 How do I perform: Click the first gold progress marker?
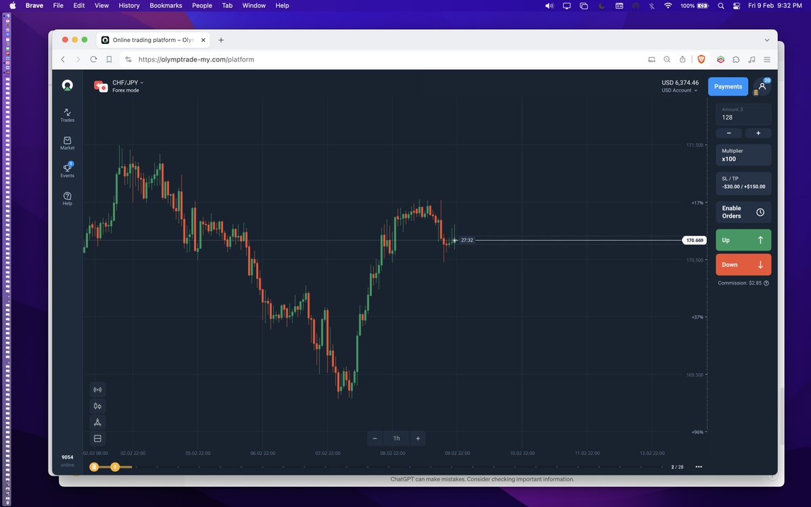point(94,466)
